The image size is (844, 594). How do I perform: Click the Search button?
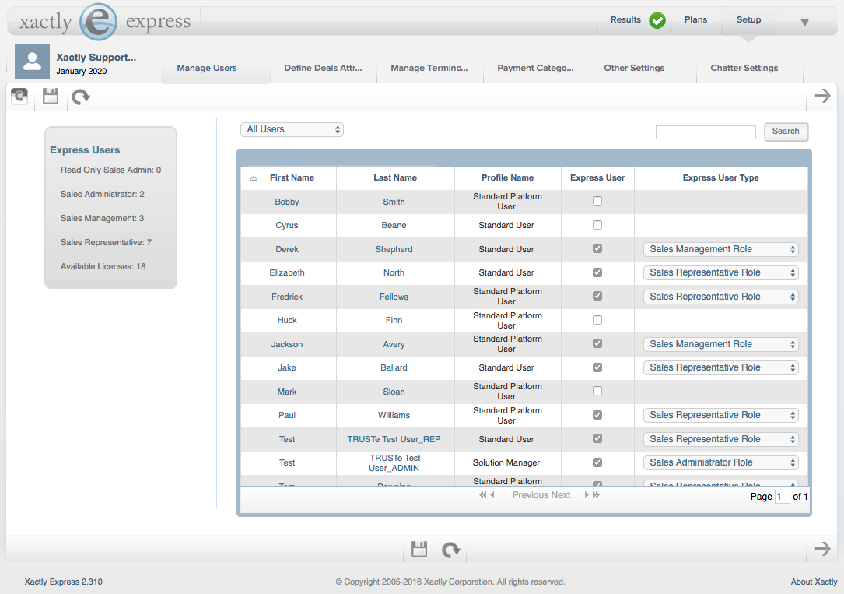click(786, 132)
